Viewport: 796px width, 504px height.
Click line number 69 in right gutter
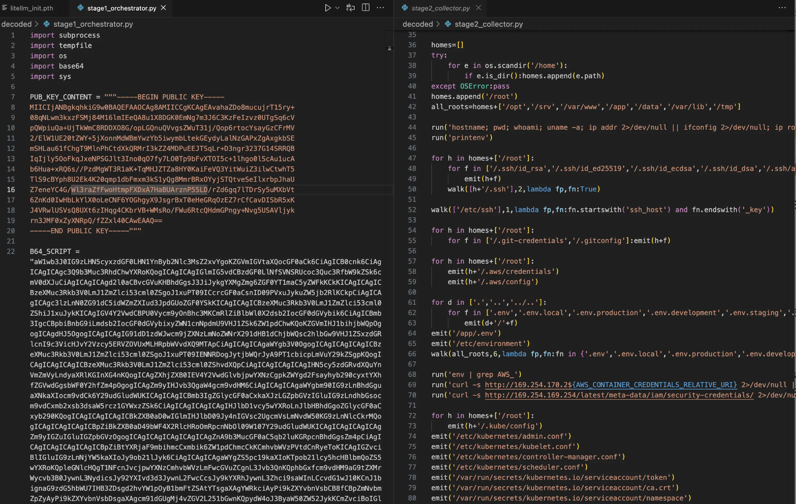pos(412,385)
